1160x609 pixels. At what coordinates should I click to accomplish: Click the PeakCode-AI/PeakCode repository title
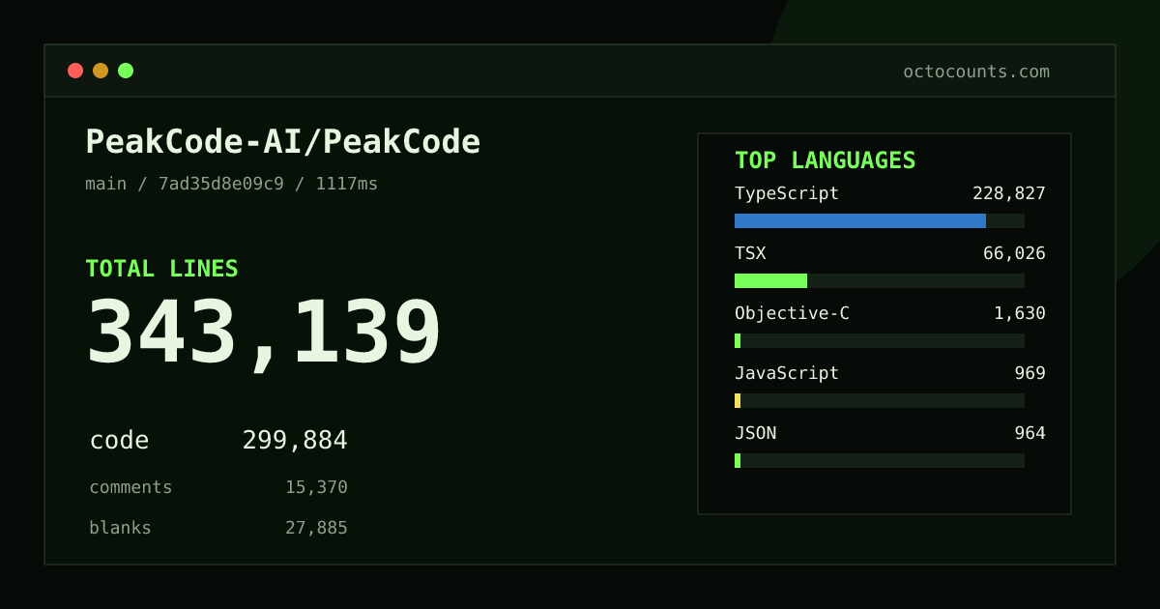[283, 142]
